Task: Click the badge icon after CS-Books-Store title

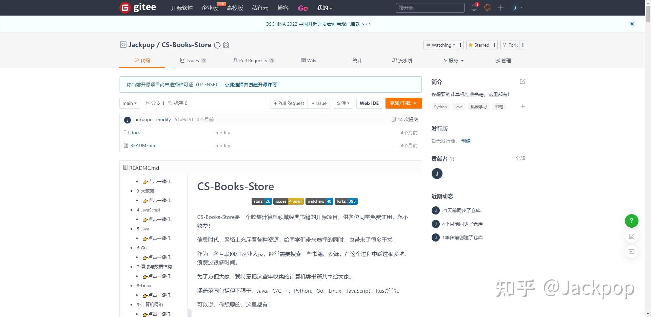Action: (x=226, y=45)
